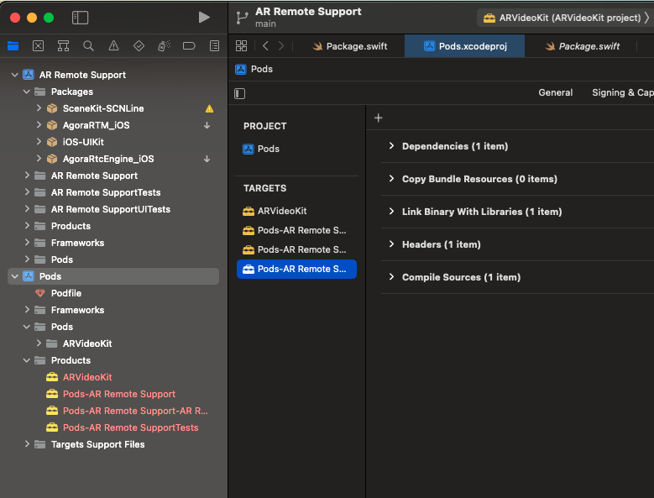This screenshot has height=498, width=654.
Task: Expand the ARVideoKit folder
Action: click(39, 343)
